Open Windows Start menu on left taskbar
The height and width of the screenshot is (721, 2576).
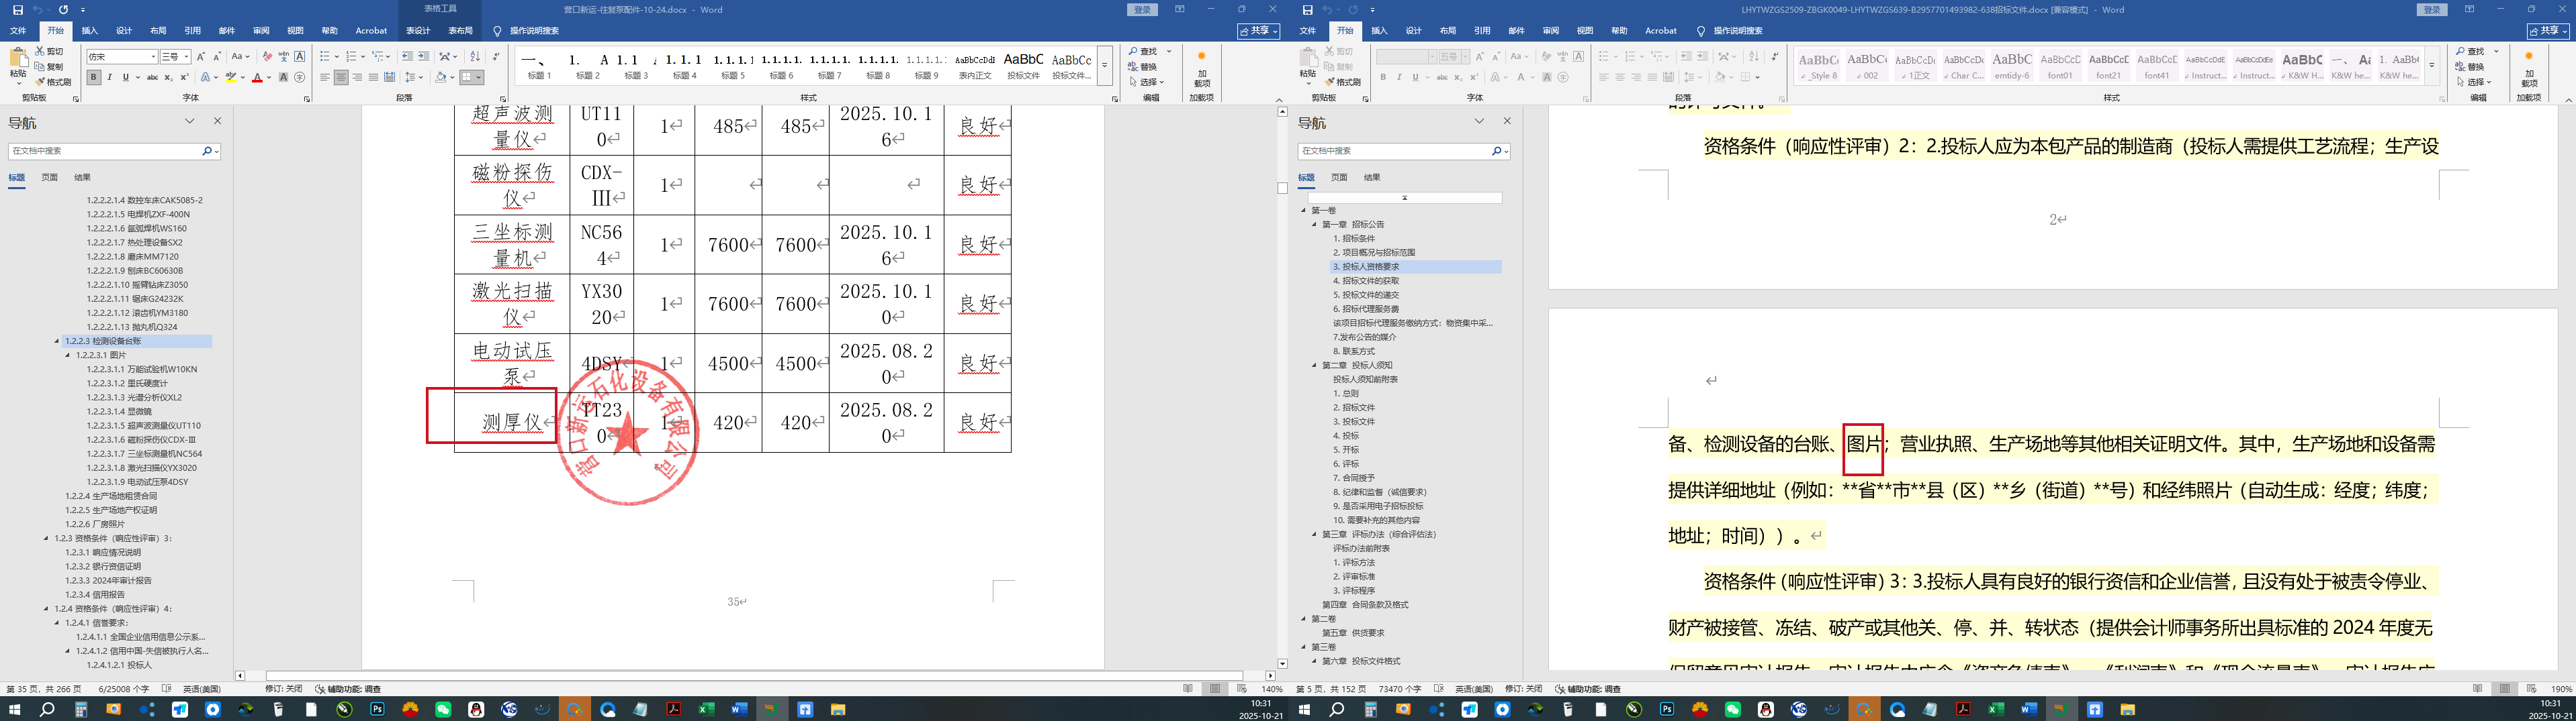[14, 710]
